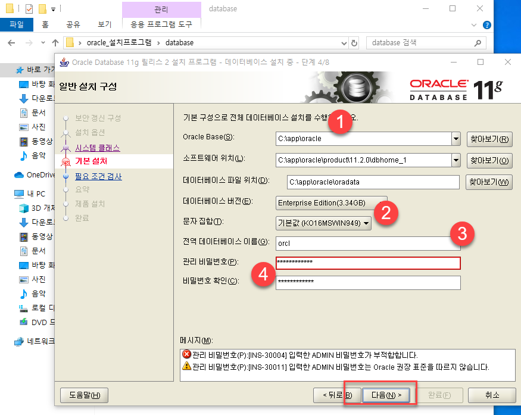Click the error icon for INS-30004 message
Viewport: 521px width, 415px height.
coord(187,354)
